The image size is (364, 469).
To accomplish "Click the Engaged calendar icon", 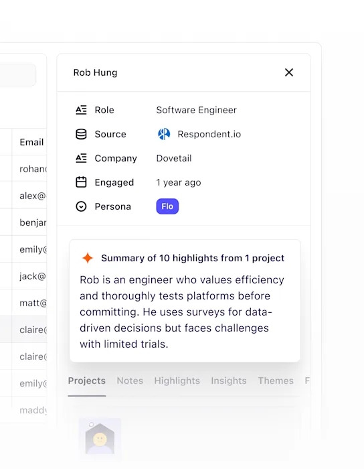I will click(x=81, y=182).
